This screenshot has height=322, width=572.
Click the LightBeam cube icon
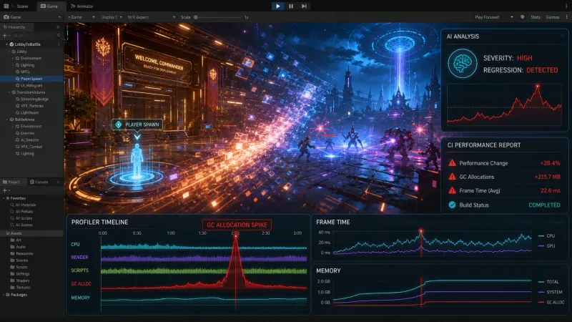[17, 113]
